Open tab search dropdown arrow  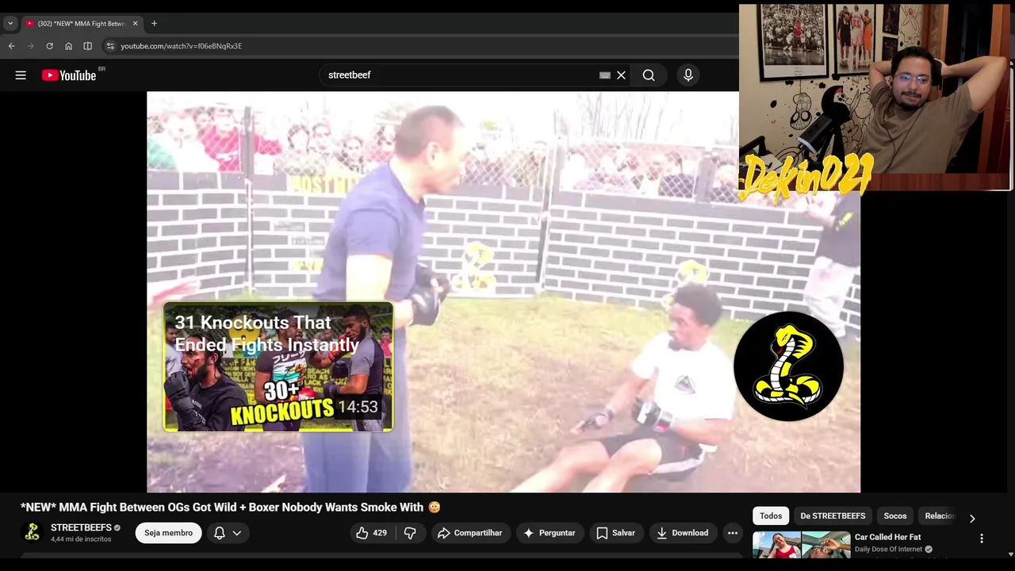10,24
